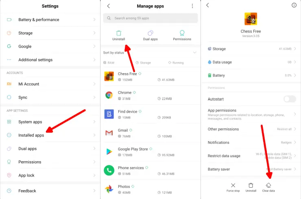
Task: Open Notifications Badges chevron
Action: 295,142
